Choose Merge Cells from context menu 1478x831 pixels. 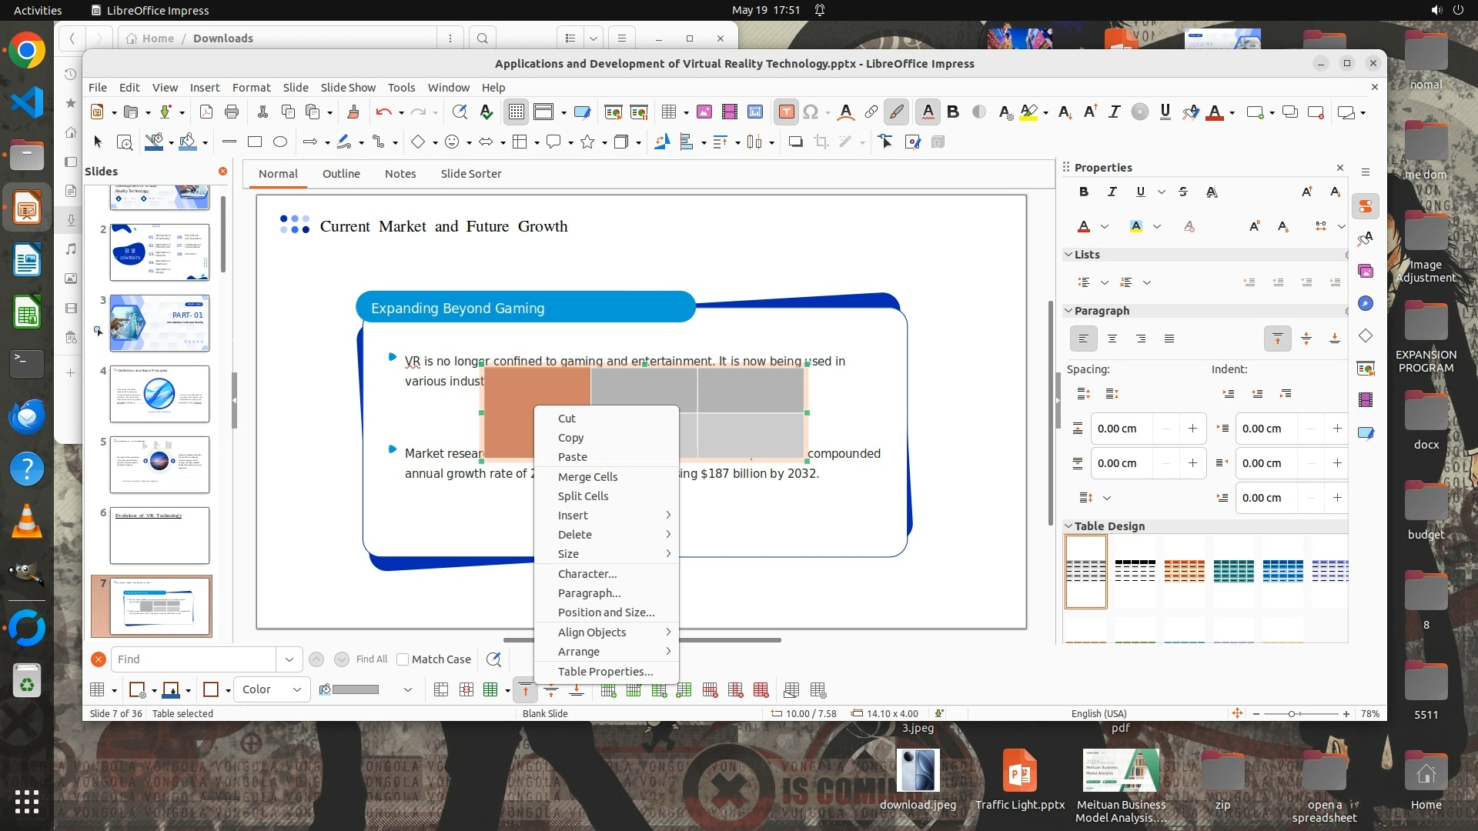coord(587,476)
